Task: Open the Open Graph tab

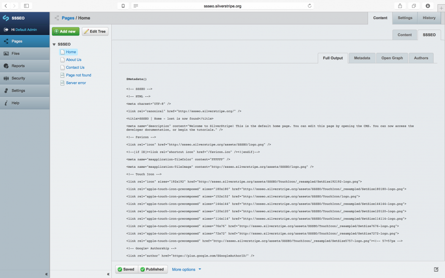Action: [392, 58]
